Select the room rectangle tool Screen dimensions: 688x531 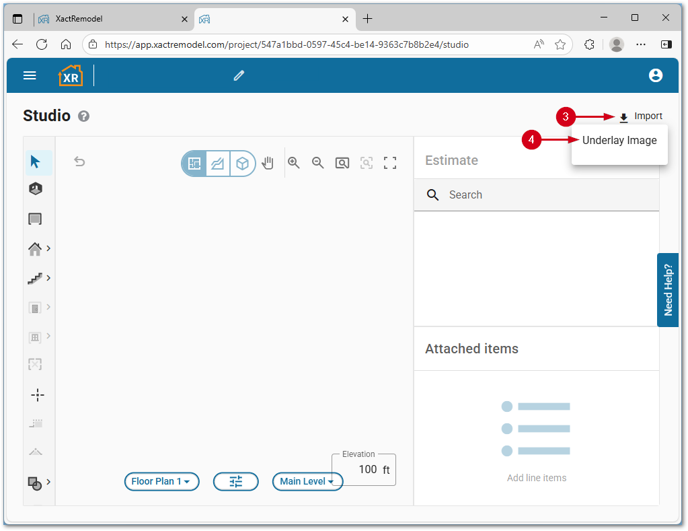[x=35, y=219]
